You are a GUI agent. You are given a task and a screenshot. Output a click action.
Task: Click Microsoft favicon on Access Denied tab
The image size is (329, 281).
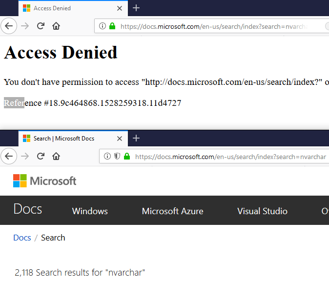27,8
